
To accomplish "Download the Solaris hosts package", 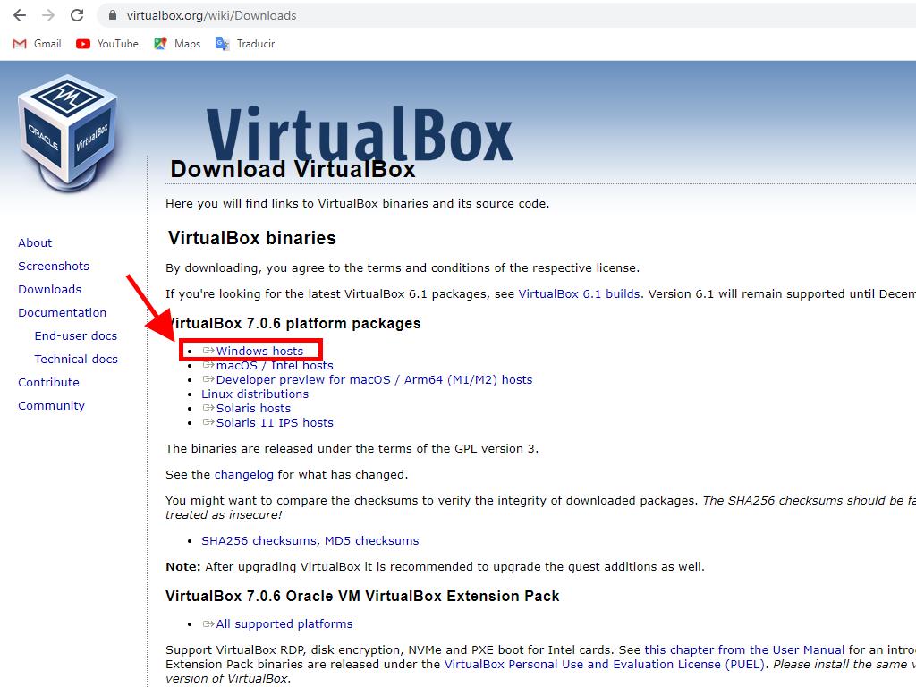I will 253,408.
